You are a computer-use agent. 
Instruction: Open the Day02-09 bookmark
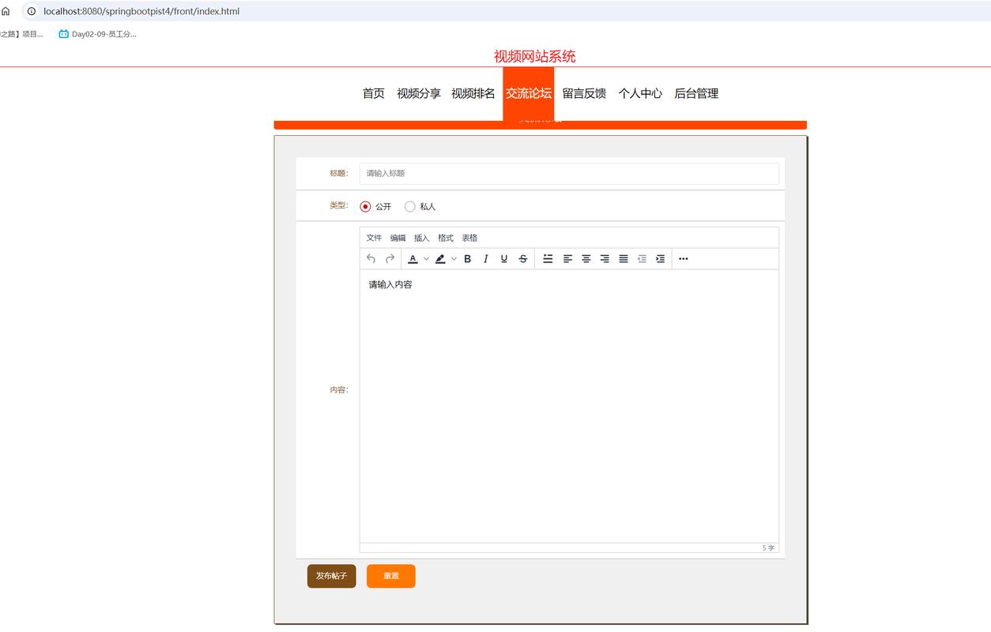pos(97,34)
